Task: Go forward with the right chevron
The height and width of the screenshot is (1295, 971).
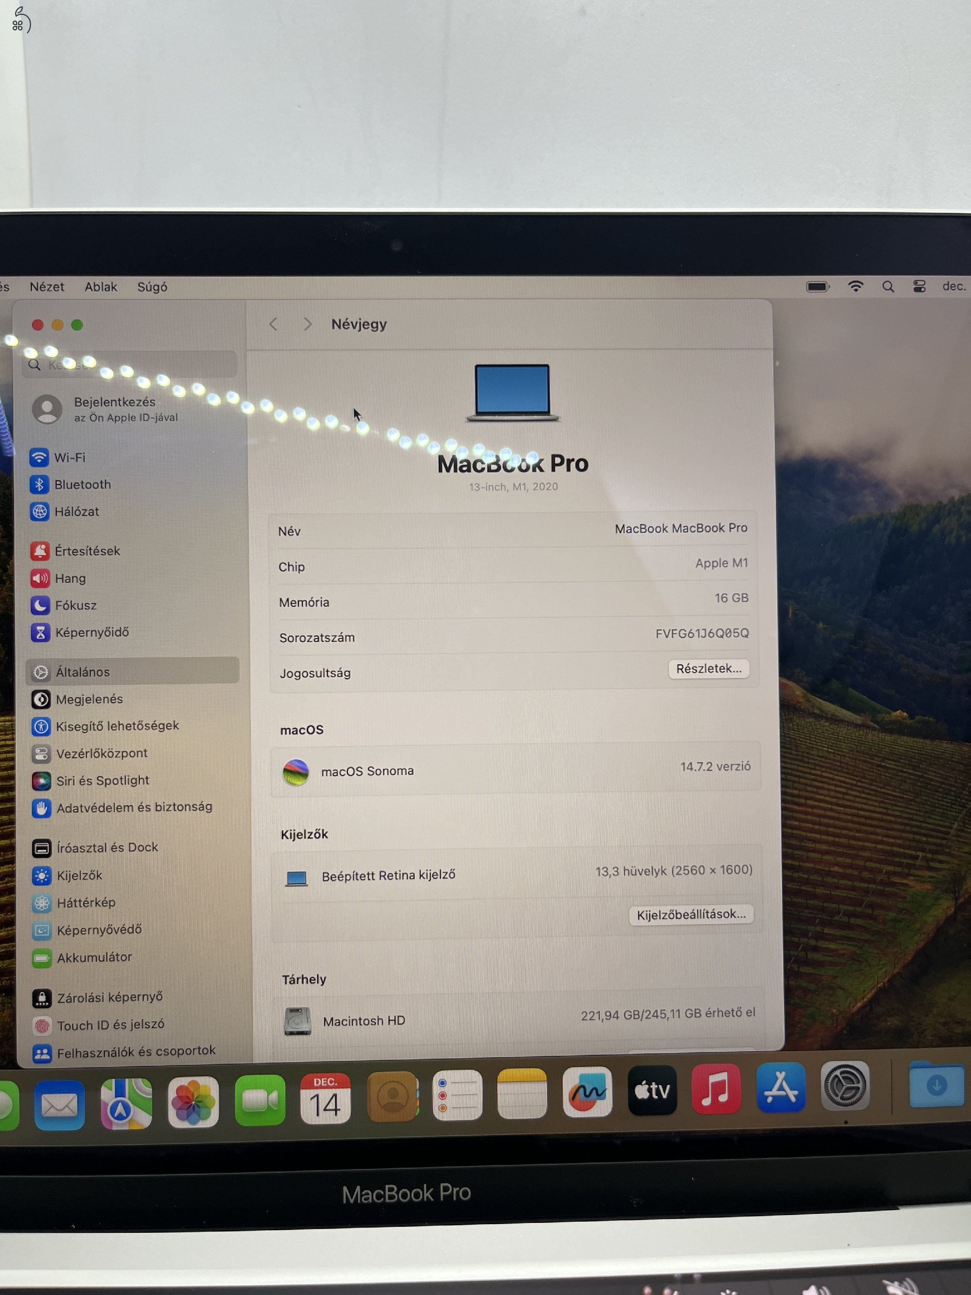Action: (x=308, y=324)
